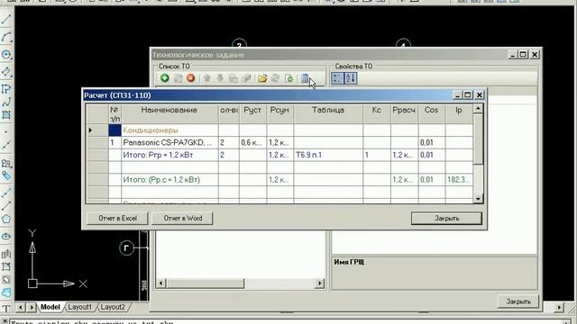Click greyed Move Down arrow in Список ТО

pyautogui.click(x=220, y=78)
